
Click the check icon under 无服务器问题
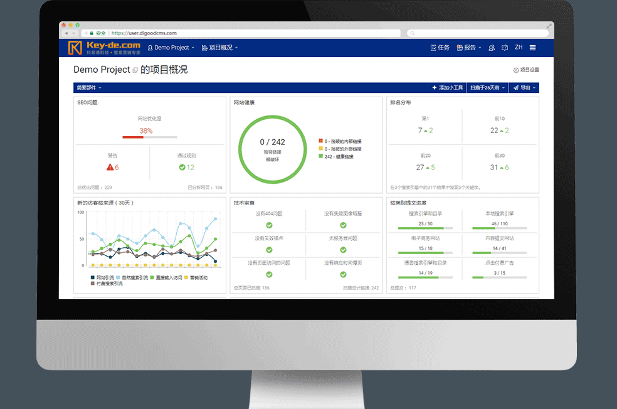tap(343, 250)
